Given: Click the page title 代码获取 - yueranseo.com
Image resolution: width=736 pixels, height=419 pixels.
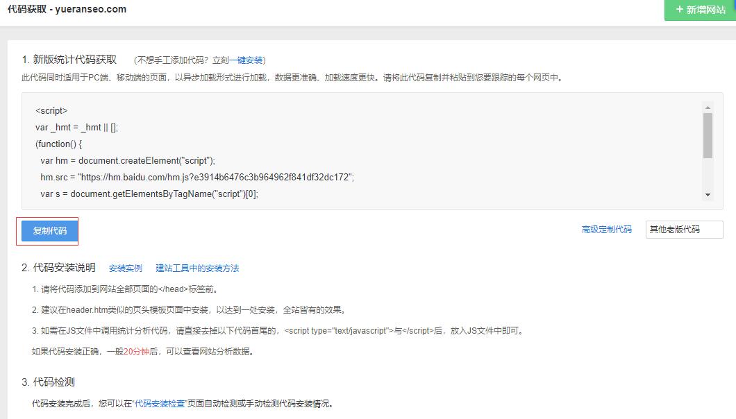Looking at the screenshot, I should coord(67,10).
